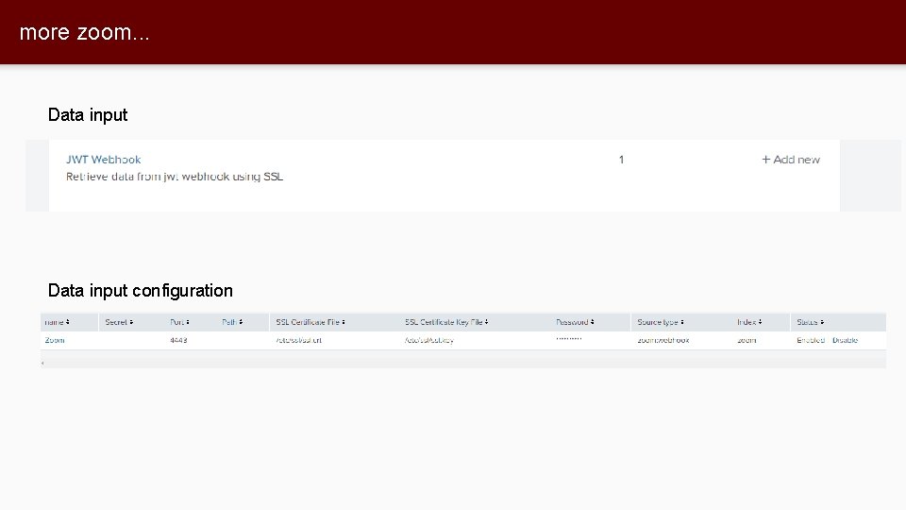This screenshot has width=906, height=510.
Task: Sort by the Secret column header
Action: pyautogui.click(x=119, y=322)
